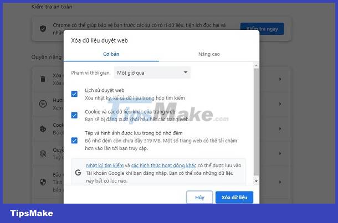The height and width of the screenshot is (223, 338).
Task: Uncheck the Lịch sử duyệt web checkbox
Action: point(74,94)
